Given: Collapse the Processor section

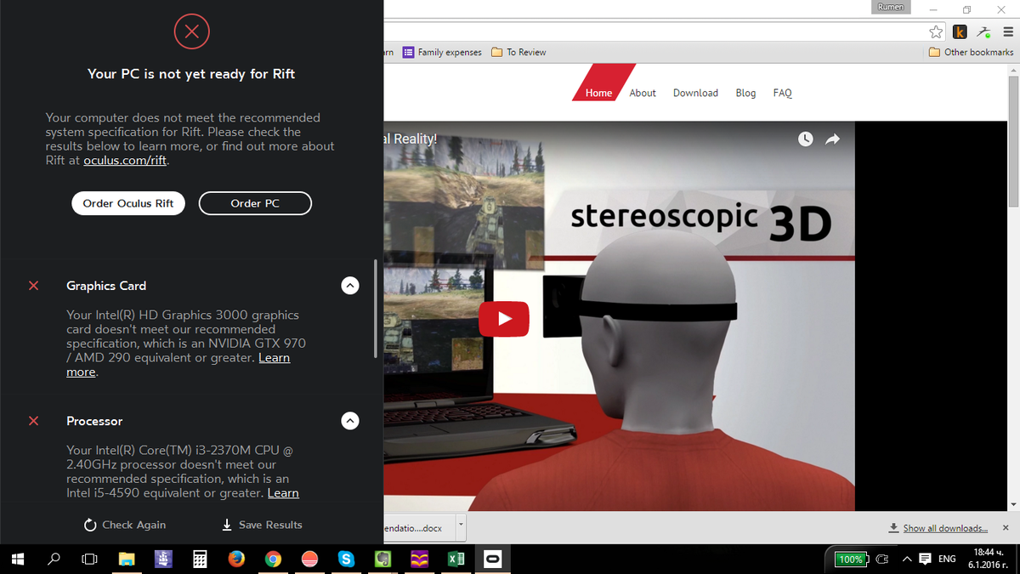Looking at the screenshot, I should [349, 421].
